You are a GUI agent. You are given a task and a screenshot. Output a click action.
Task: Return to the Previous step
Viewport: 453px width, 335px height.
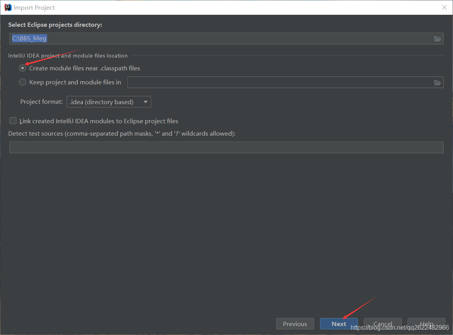pos(295,324)
